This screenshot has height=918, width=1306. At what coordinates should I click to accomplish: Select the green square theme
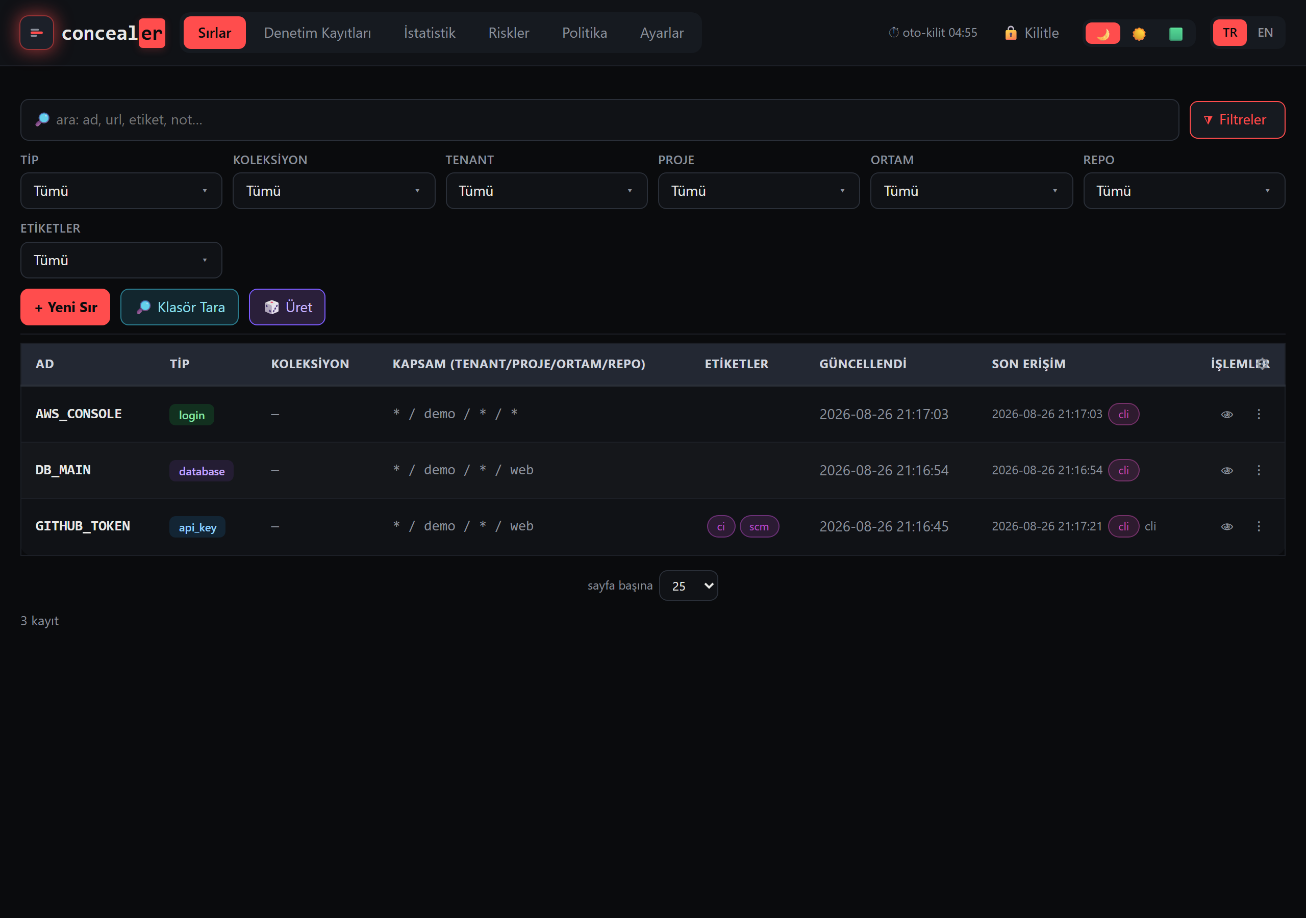click(1175, 34)
